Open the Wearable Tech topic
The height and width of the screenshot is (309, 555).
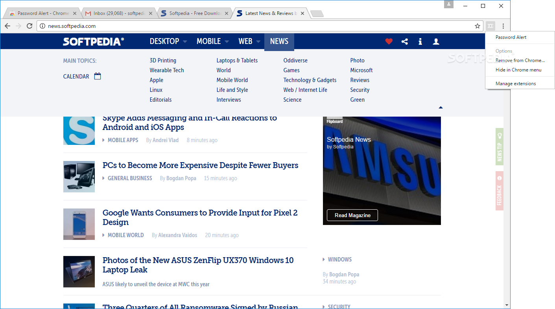[x=167, y=70]
